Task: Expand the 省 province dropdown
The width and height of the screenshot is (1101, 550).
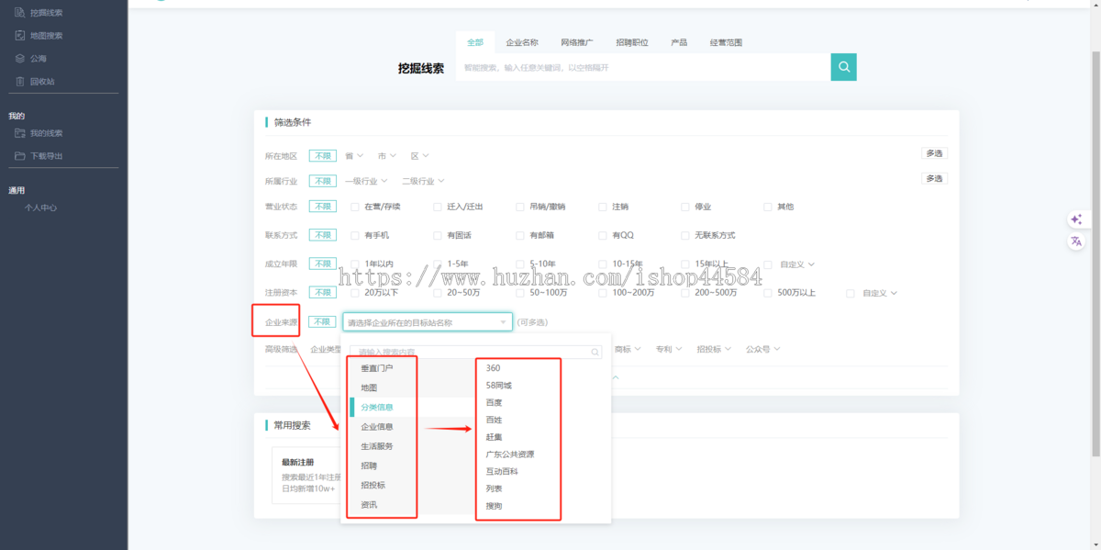Action: 354,156
